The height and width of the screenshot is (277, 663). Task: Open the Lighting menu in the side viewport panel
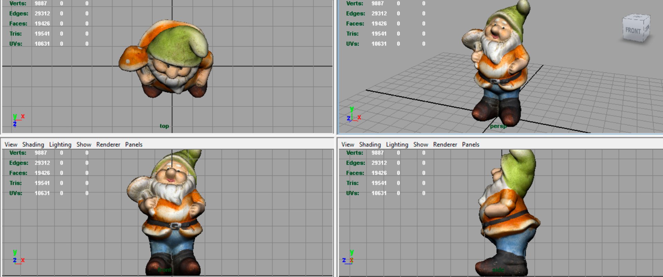click(x=397, y=145)
